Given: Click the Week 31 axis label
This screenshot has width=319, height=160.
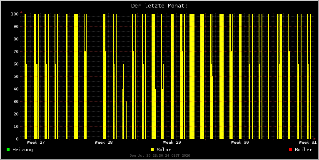Looking at the screenshot, I should pos(308,142).
